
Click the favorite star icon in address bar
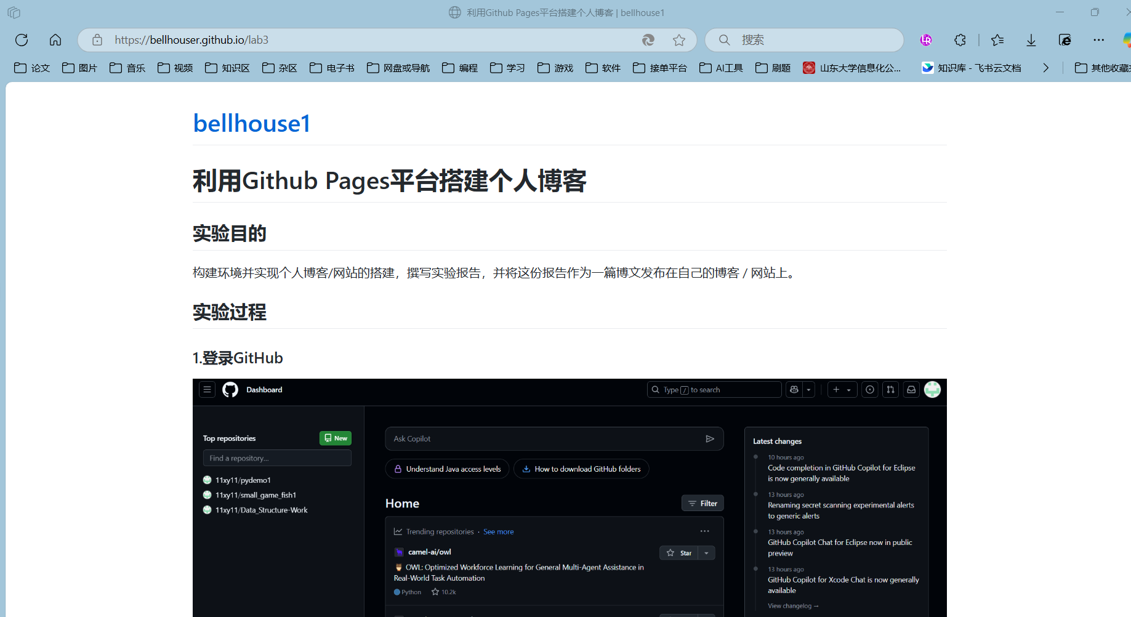click(679, 40)
